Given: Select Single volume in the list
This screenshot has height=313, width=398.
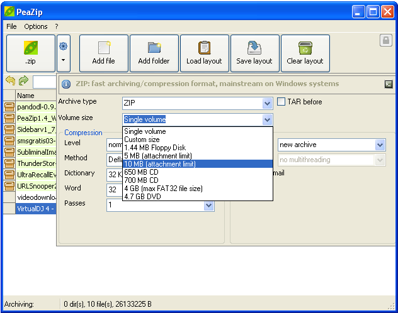Looking at the screenshot, I should pyautogui.click(x=198, y=131).
